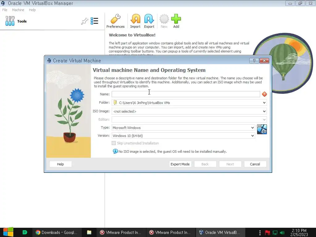Viewport: 316px width, 237px height.
Task: Open the Version dropdown showing Windows 10 (64-bit)
Action: (183, 136)
